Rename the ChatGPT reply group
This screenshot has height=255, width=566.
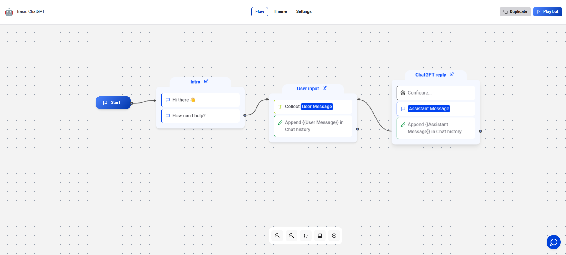[x=452, y=74]
